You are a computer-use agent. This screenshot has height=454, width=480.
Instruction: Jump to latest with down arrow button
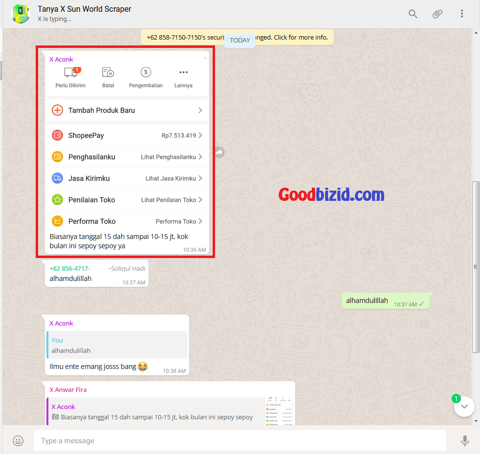click(x=464, y=407)
